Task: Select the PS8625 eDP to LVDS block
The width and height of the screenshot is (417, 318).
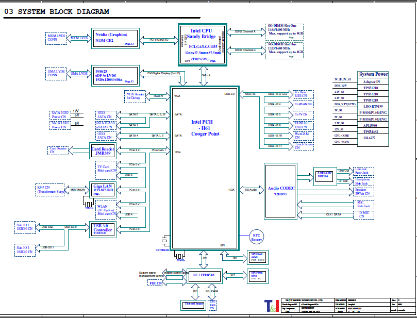Action: [115, 76]
